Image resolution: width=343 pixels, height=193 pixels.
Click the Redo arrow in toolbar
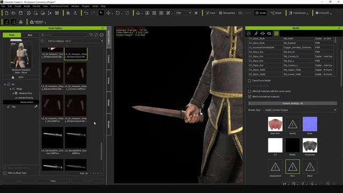[x=93, y=13]
